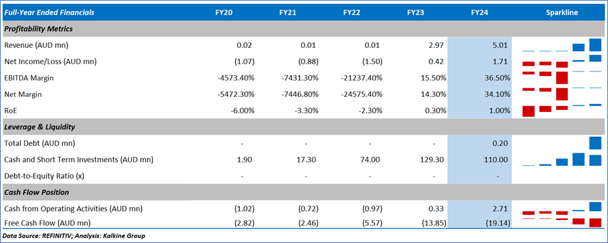
Task: Click the Revenue sparkline chart
Action: pos(562,45)
